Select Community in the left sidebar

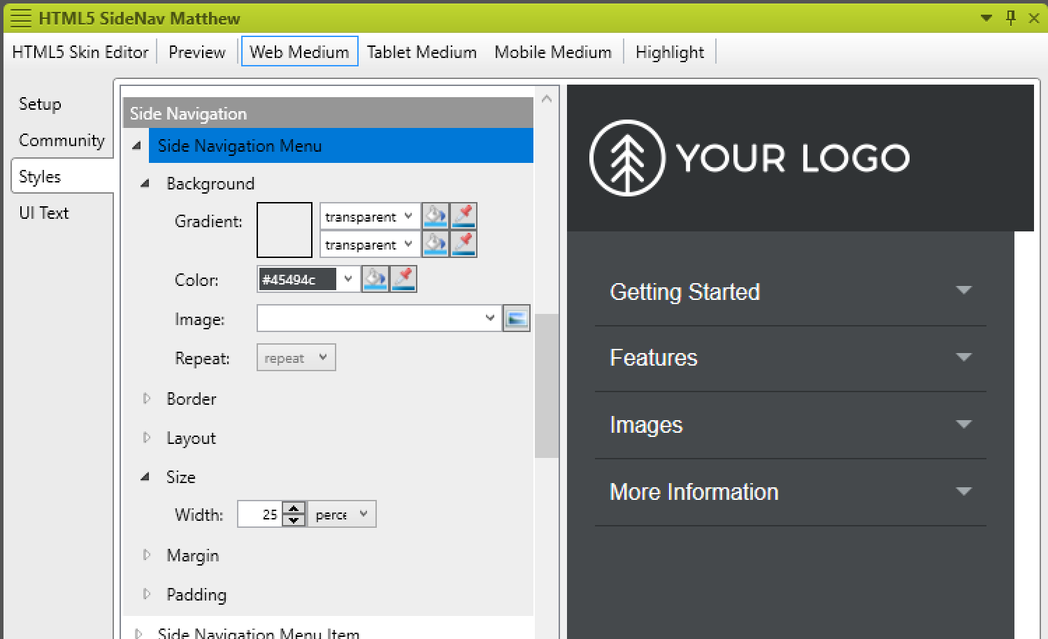(x=62, y=140)
